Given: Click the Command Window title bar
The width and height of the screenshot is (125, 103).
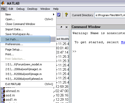Looking at the screenshot, I should [x=98, y=27].
